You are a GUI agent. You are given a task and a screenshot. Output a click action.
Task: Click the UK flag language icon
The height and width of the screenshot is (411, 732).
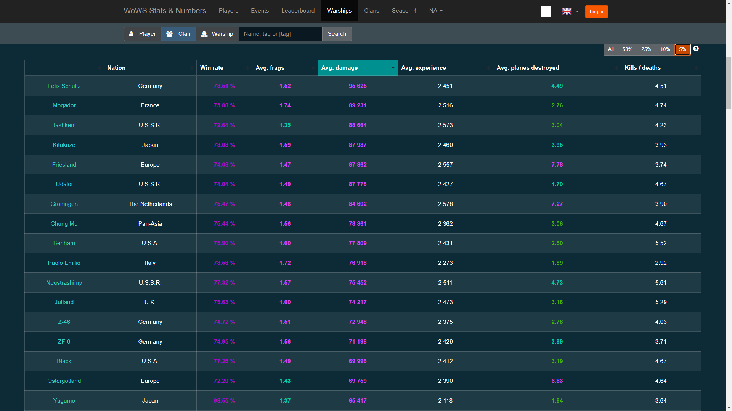pos(567,11)
